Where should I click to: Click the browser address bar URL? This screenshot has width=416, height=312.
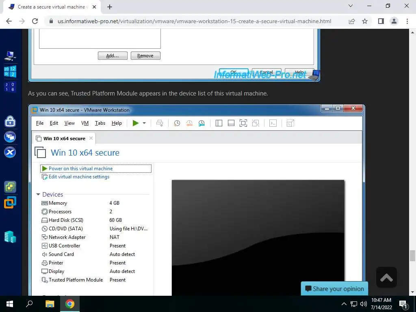click(194, 21)
